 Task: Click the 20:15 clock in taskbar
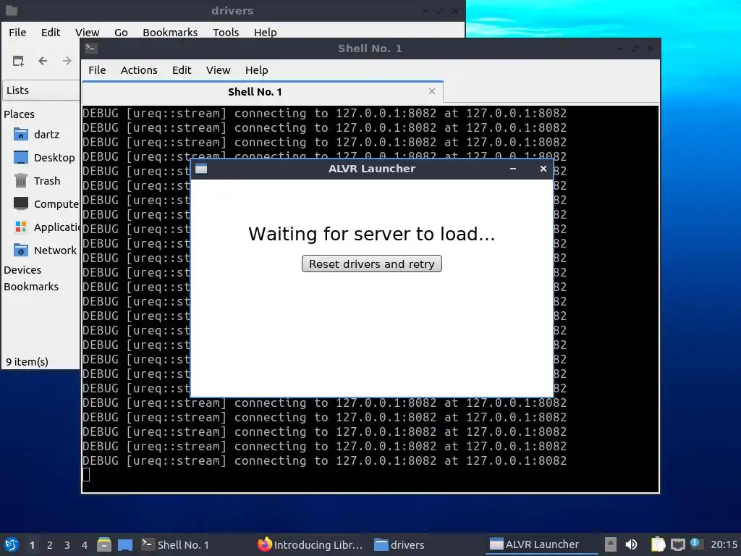pos(724,544)
